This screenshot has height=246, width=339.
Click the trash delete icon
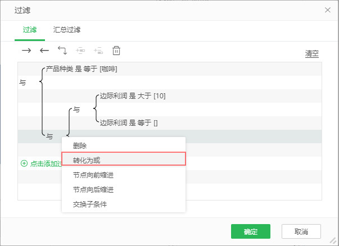point(116,51)
